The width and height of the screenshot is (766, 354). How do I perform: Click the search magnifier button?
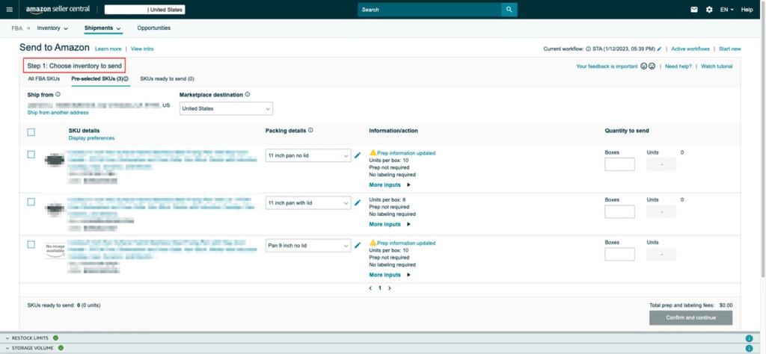click(x=509, y=10)
